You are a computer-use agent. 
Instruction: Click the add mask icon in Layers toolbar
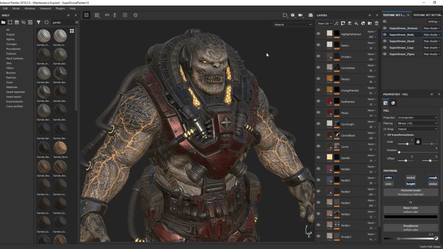tap(343, 23)
